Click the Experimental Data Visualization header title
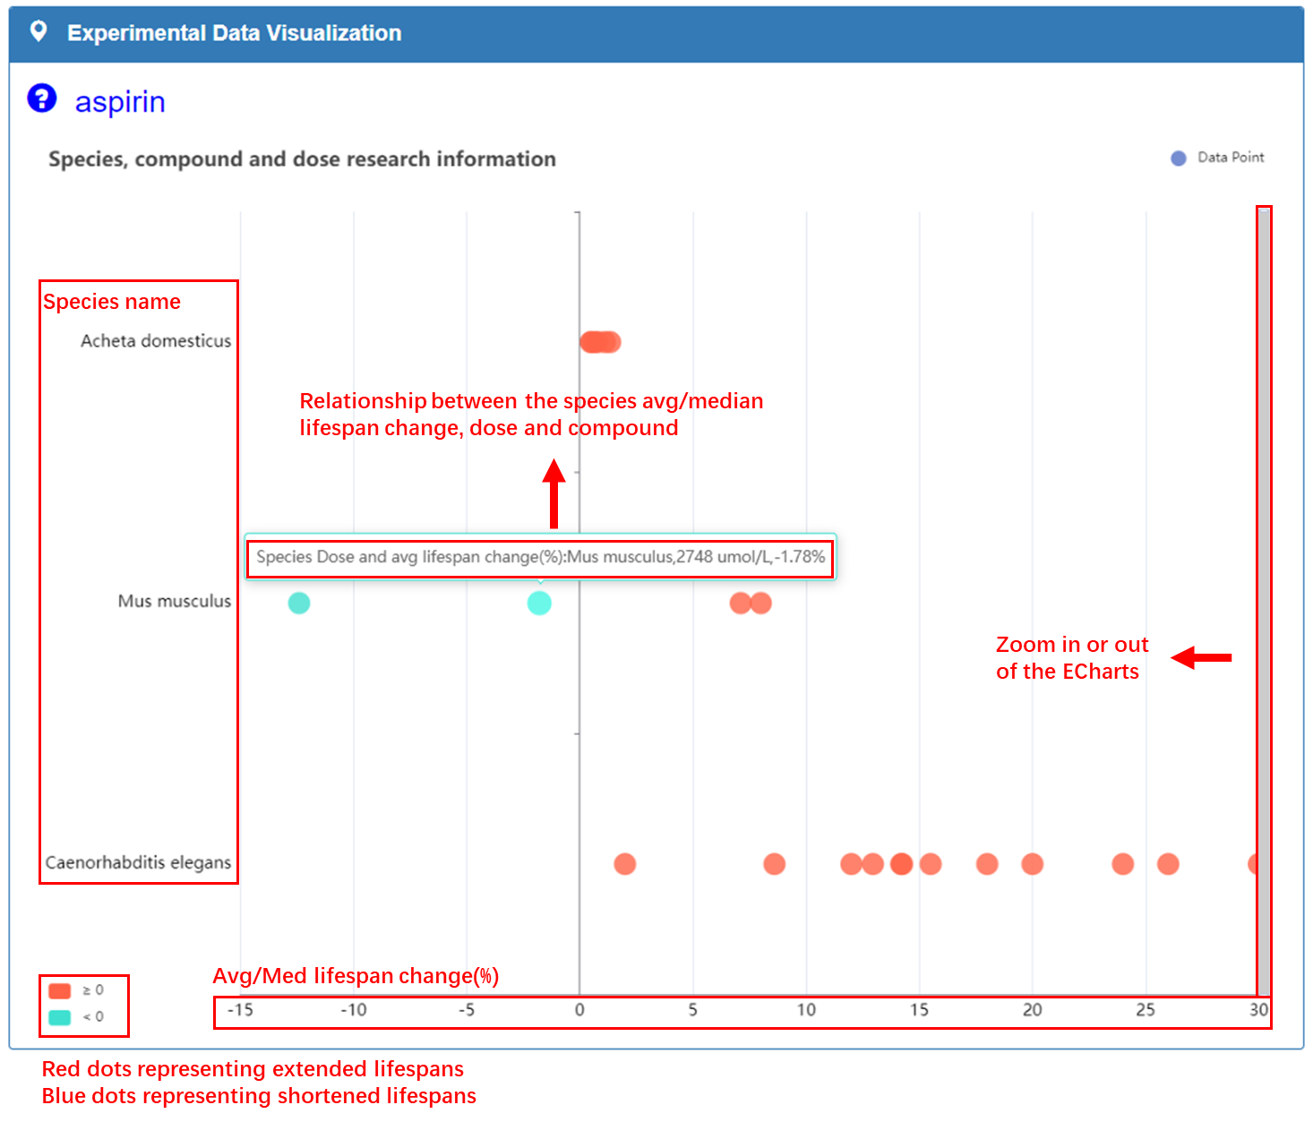The image size is (1313, 1122). 235,33
